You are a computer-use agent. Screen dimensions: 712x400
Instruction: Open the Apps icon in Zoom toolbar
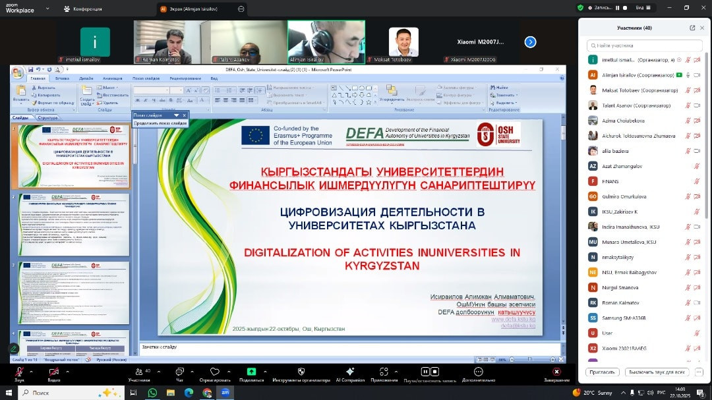[384, 372]
